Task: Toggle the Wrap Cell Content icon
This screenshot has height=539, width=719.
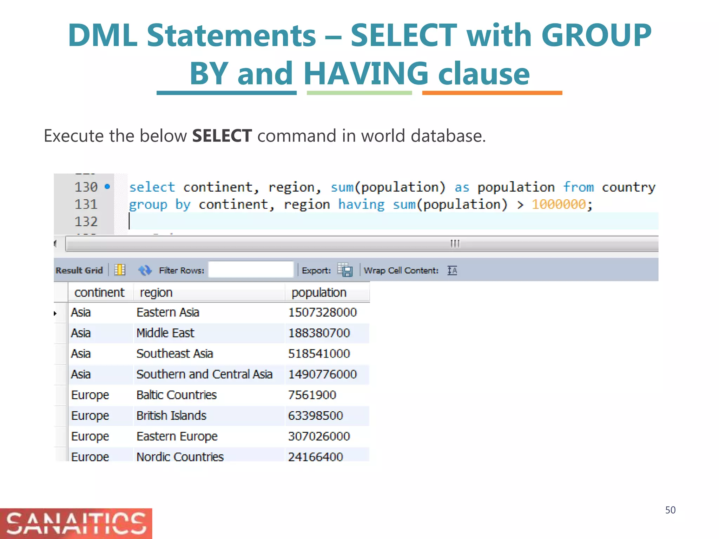Action: click(452, 270)
